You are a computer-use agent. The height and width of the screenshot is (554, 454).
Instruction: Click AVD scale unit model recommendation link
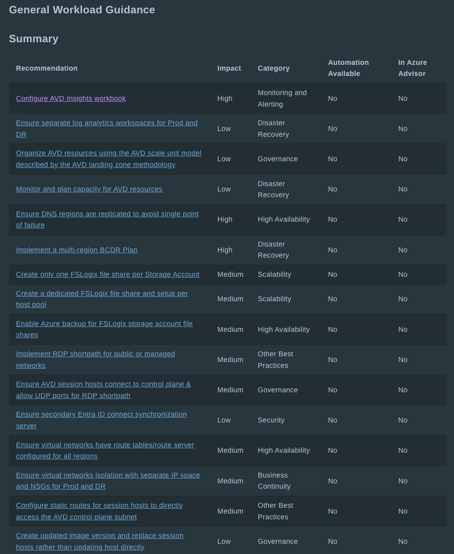(x=108, y=153)
